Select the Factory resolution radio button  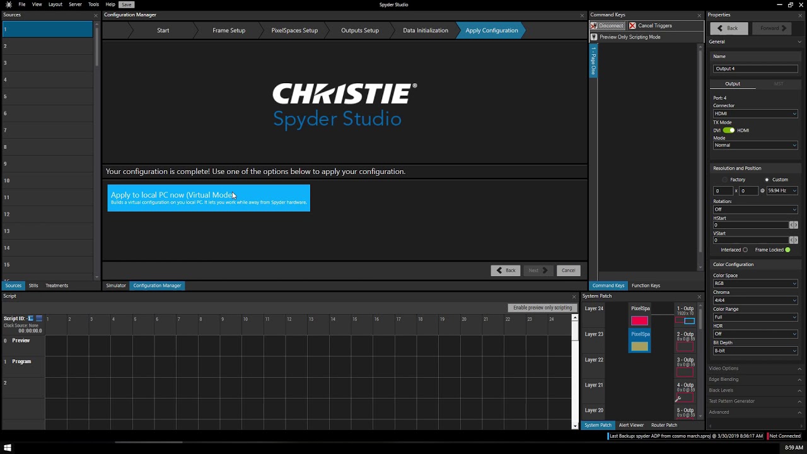pos(725,180)
